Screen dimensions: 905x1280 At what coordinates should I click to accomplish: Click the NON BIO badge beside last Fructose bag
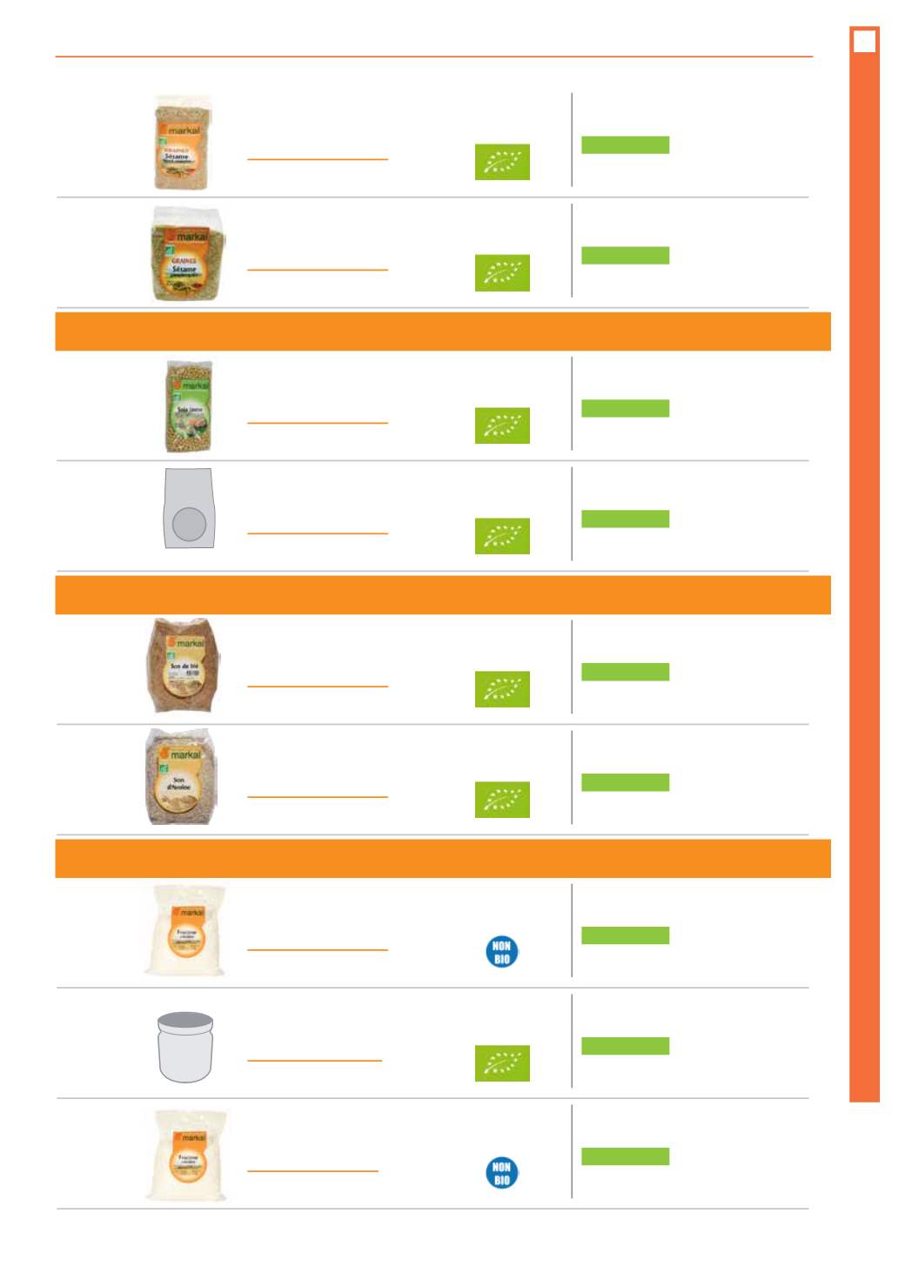501,1173
